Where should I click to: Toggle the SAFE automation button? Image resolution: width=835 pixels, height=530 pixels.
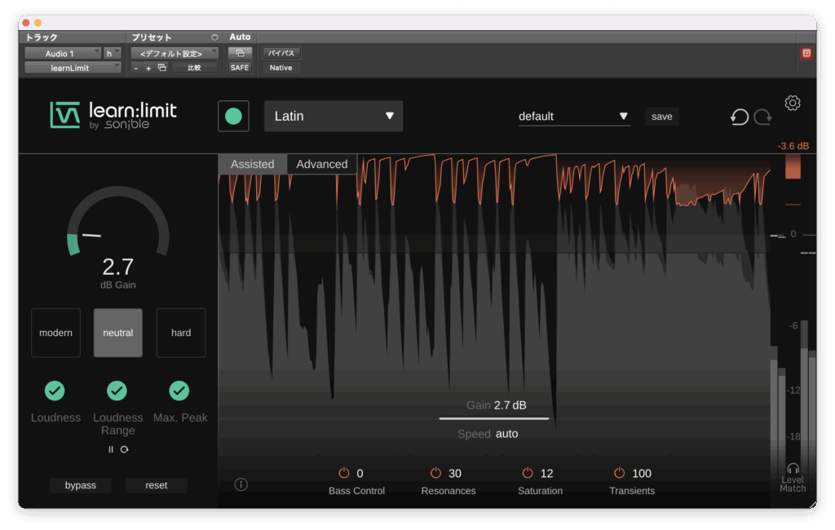240,68
